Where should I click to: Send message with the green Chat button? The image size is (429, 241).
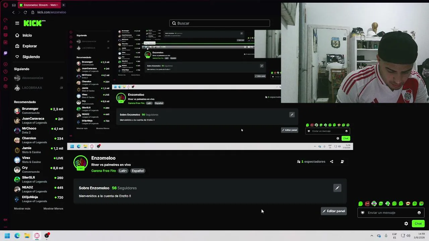click(x=418, y=224)
